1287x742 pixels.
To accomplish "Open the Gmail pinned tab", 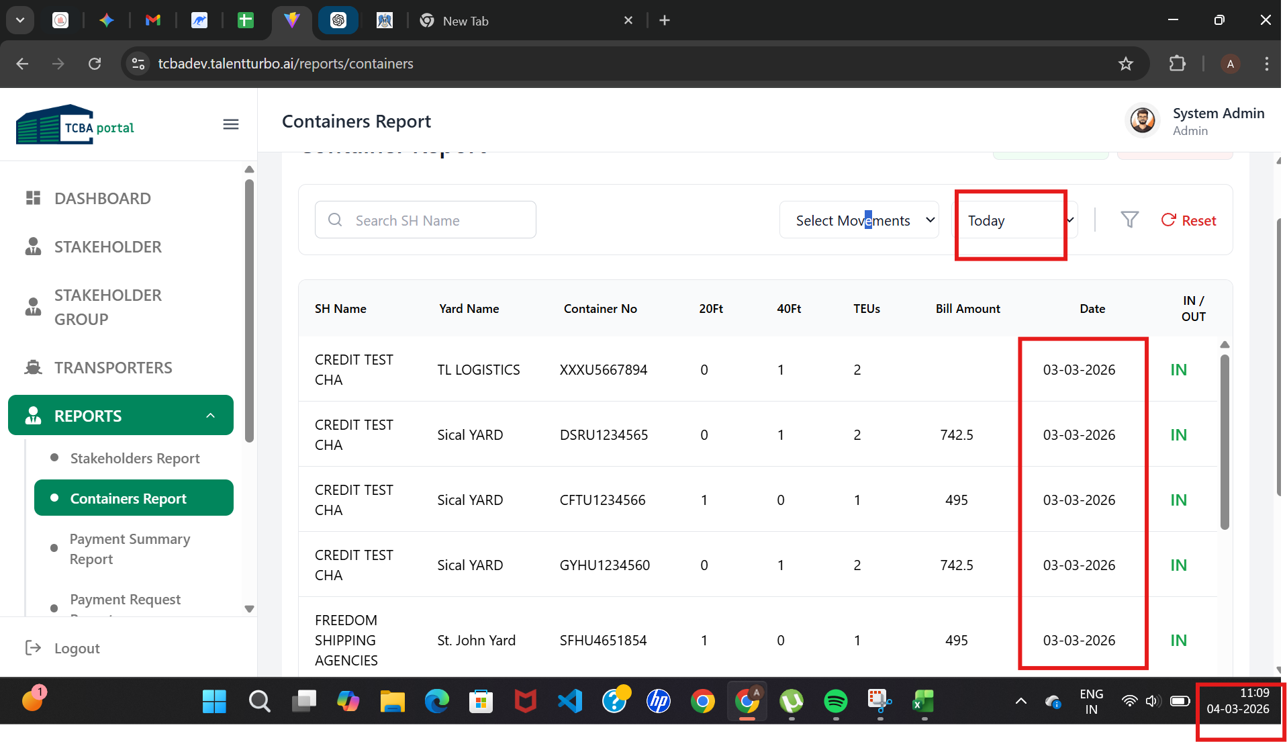I will tap(153, 20).
